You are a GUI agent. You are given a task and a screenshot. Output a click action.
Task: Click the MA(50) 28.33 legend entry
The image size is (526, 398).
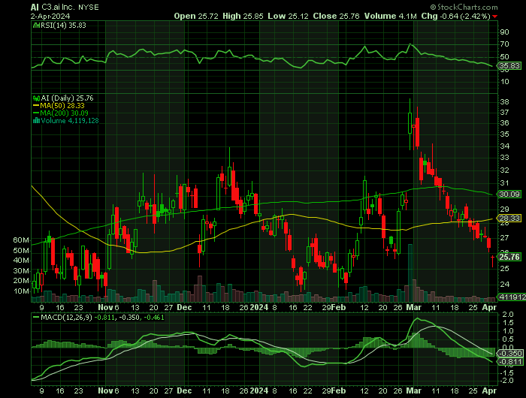[x=62, y=106]
